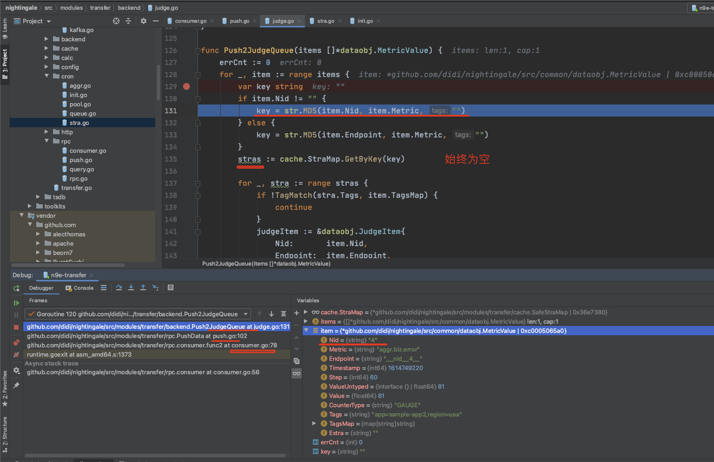Screen dimensions: 714x462
Task: Click Step Over in debug toolbar
Action: pos(119,288)
